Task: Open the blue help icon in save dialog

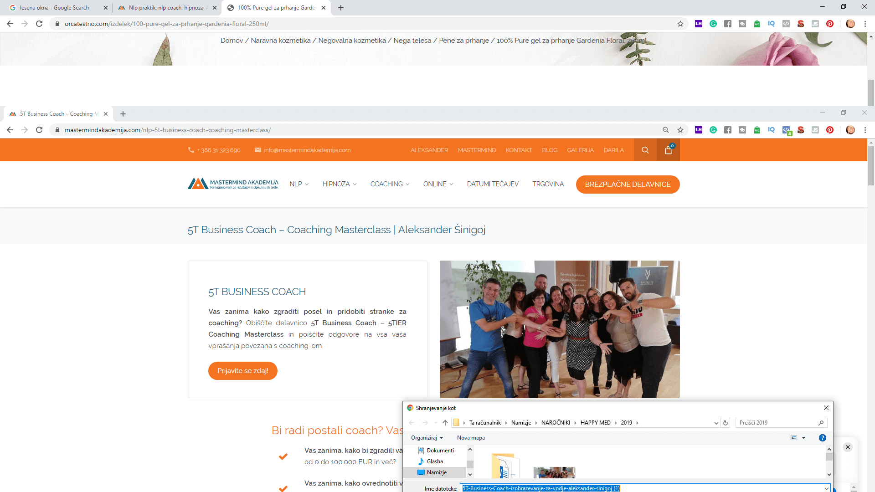Action: 822,438
